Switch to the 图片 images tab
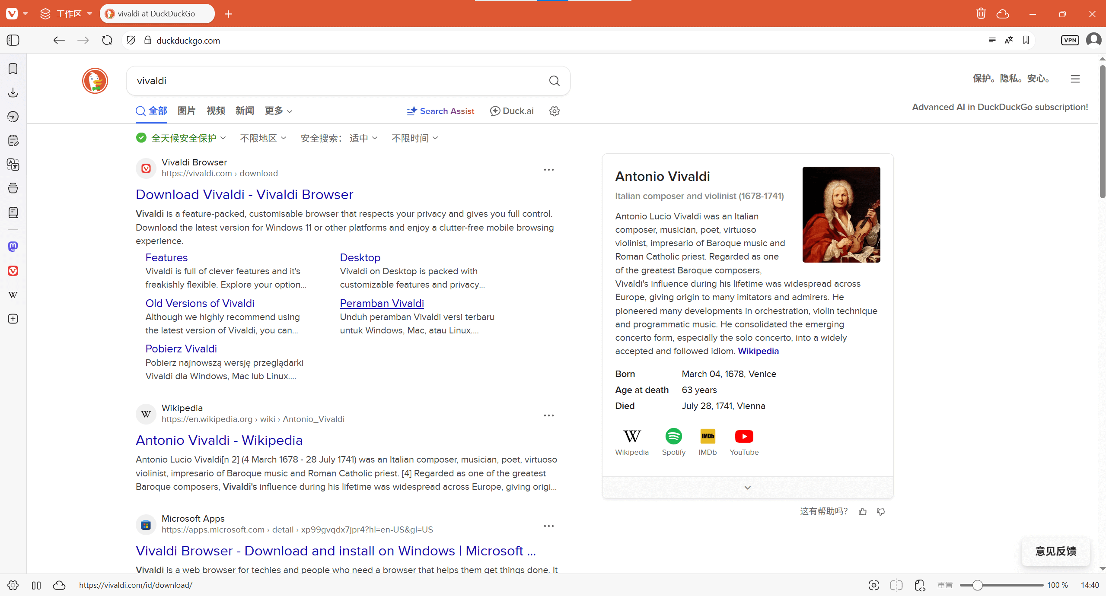This screenshot has height=596, width=1106. [x=186, y=111]
